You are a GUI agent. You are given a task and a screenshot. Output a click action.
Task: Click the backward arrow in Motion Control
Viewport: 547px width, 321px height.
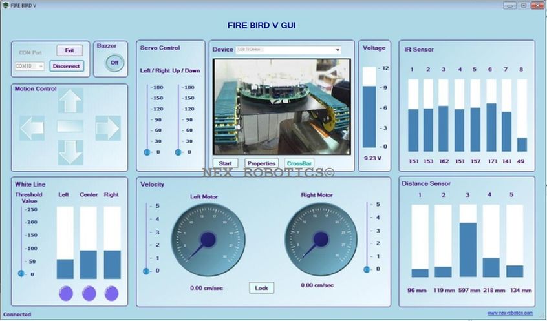tap(70, 152)
